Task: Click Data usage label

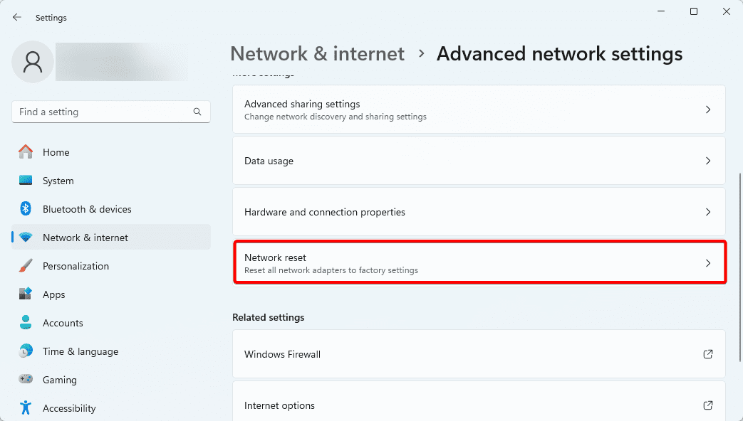Action: click(x=269, y=161)
